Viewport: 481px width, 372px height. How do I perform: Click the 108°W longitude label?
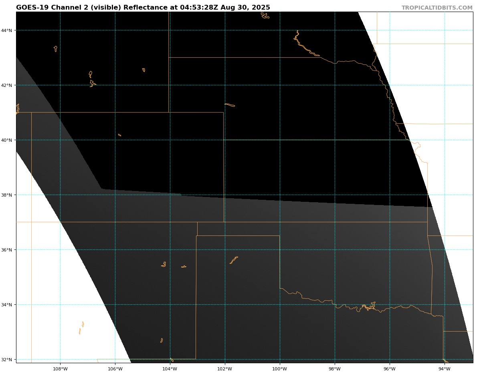click(x=60, y=369)
